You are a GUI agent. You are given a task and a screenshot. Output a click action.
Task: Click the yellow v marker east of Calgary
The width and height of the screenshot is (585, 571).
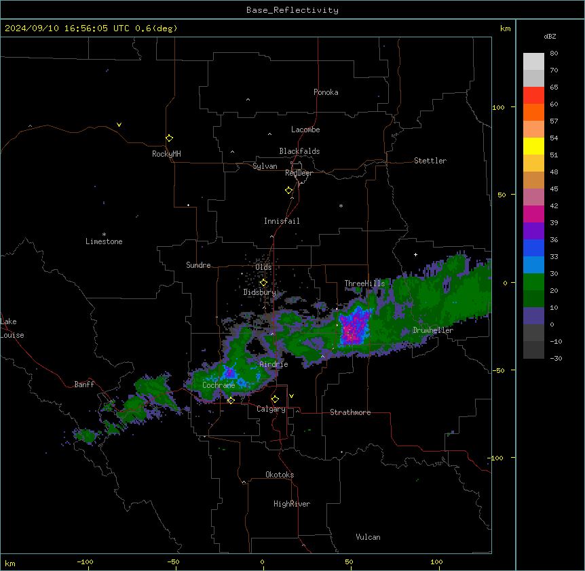pyautogui.click(x=291, y=396)
